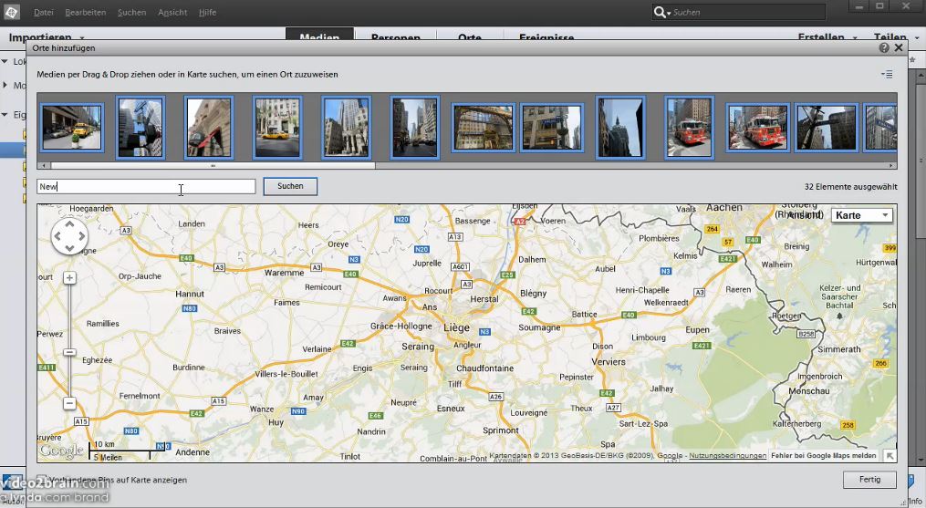Switch to the Medien tab
The image size is (926, 508).
[319, 35]
